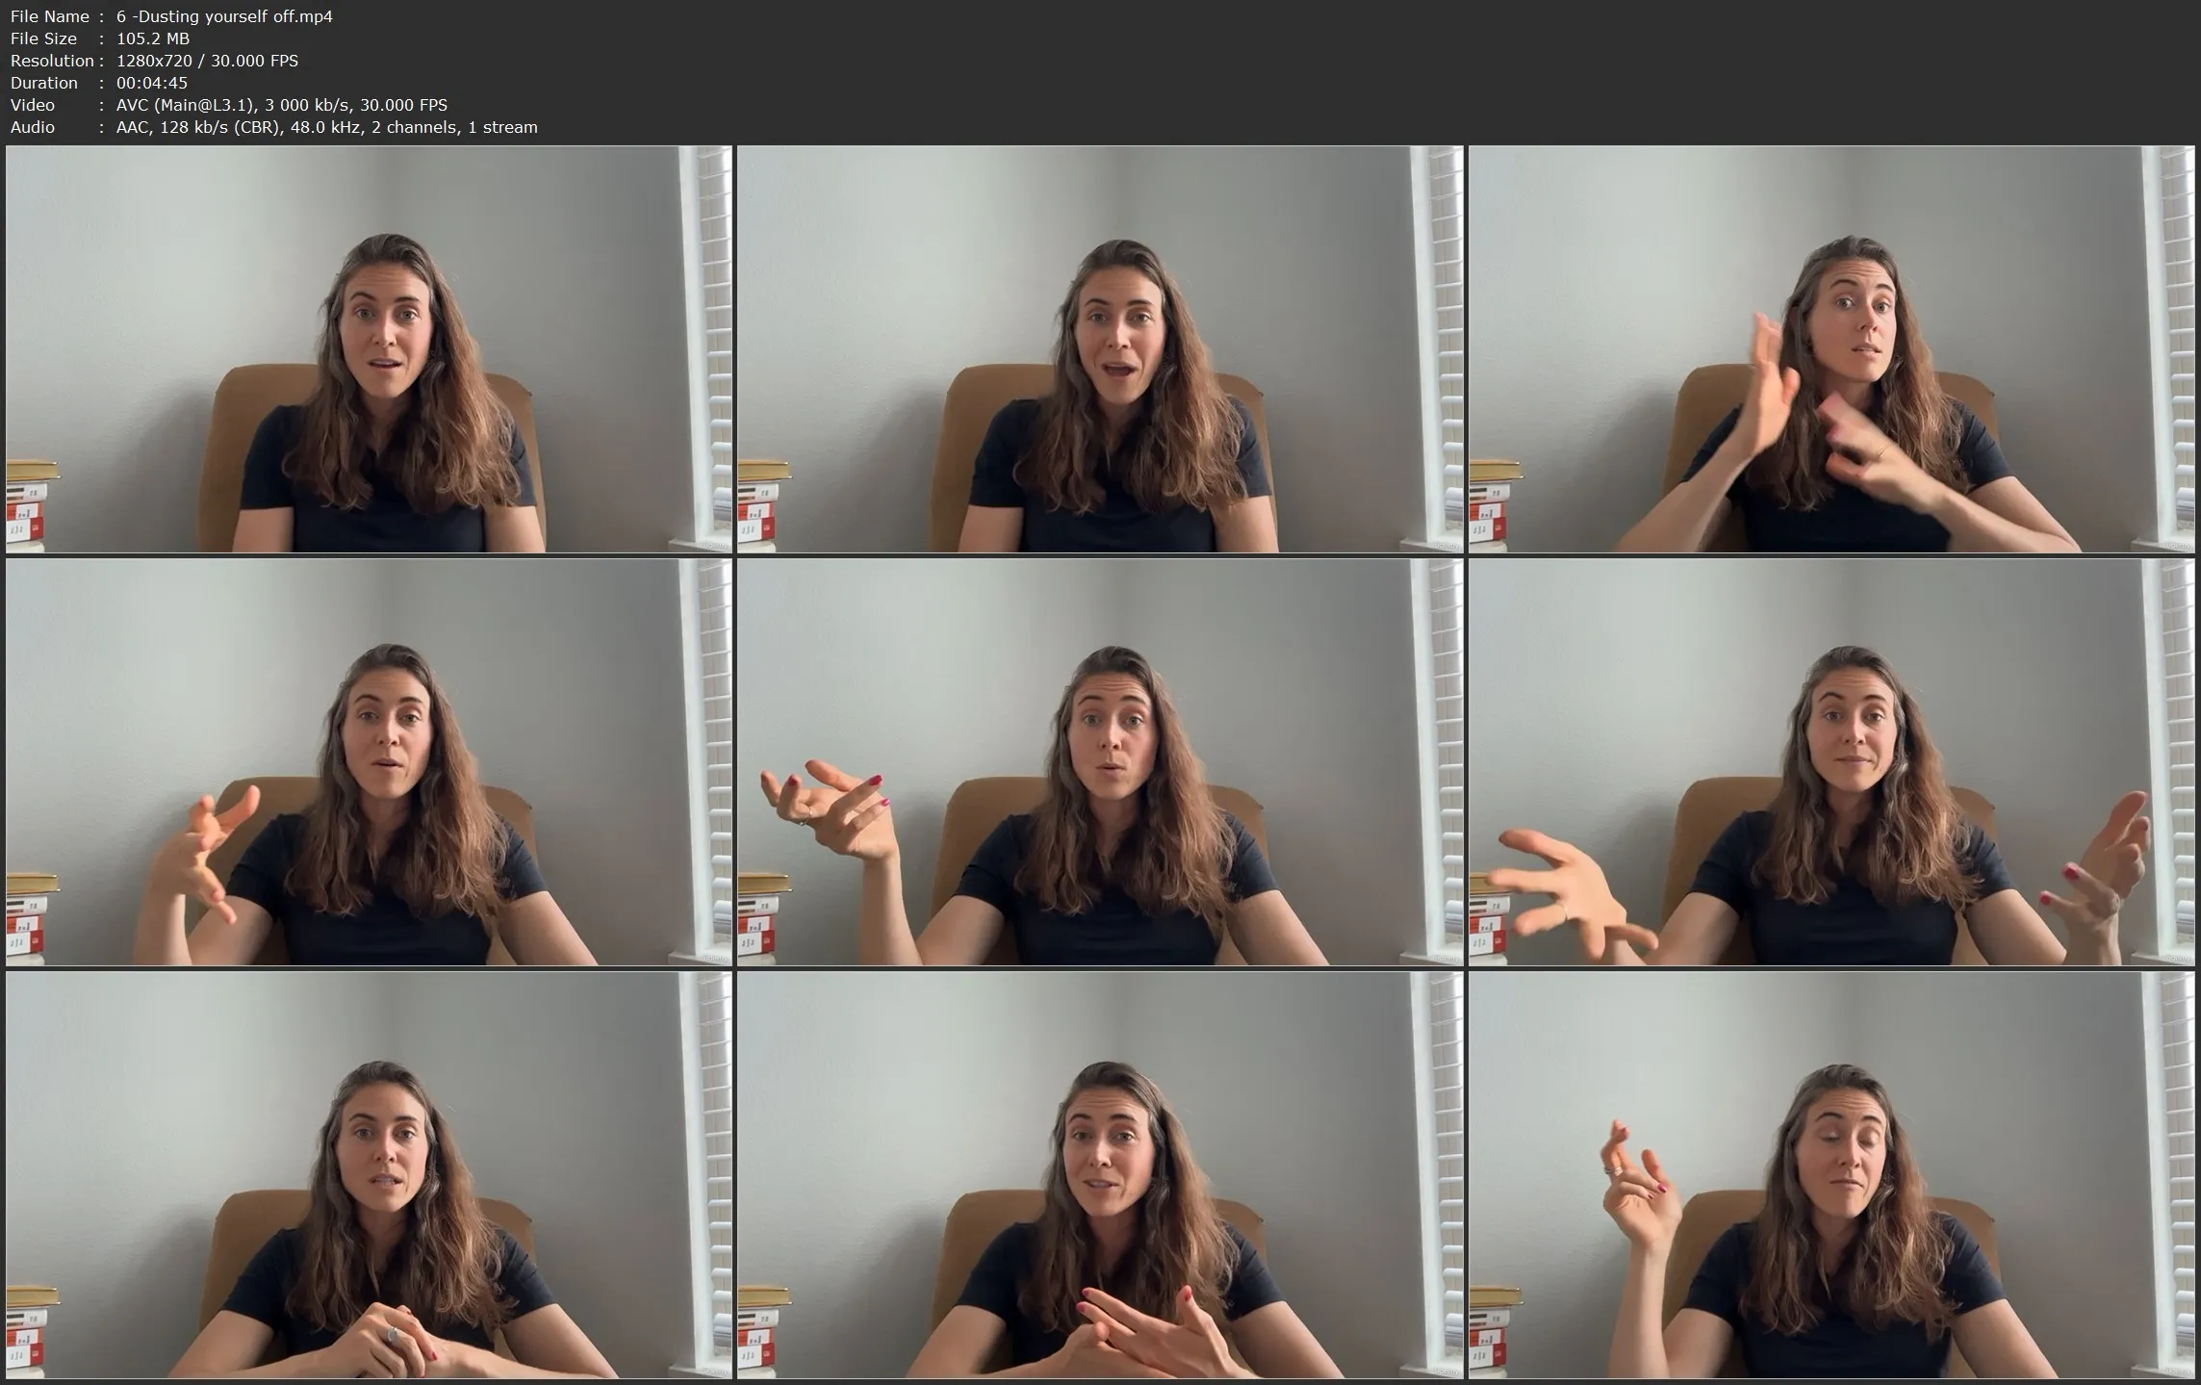Click the "Audio" label in the header
The width and height of the screenshot is (2201, 1385).
click(33, 127)
